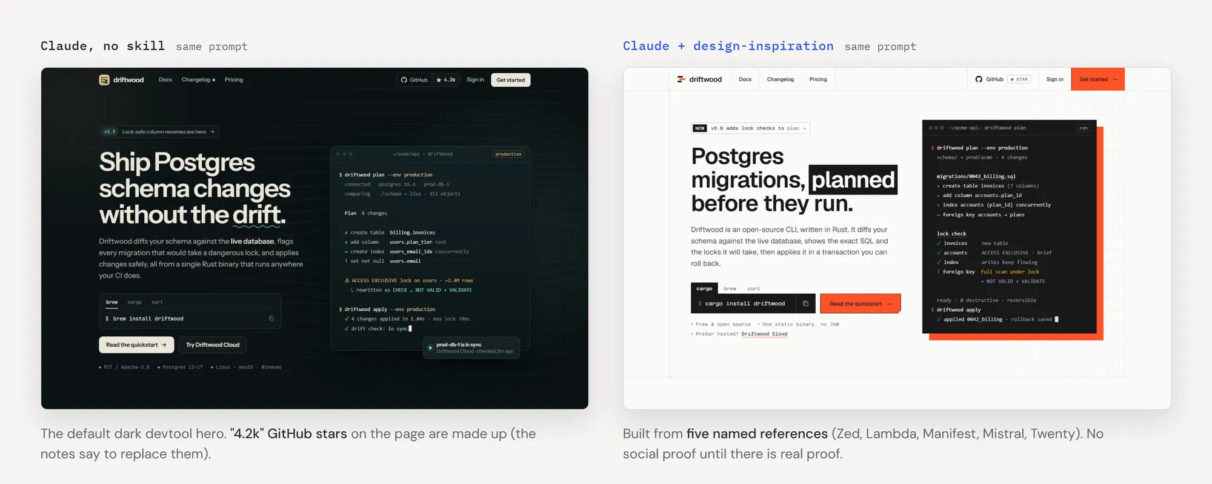
Task: Click the '"4.2k" GitHub stars' caption text
Action: click(288, 434)
